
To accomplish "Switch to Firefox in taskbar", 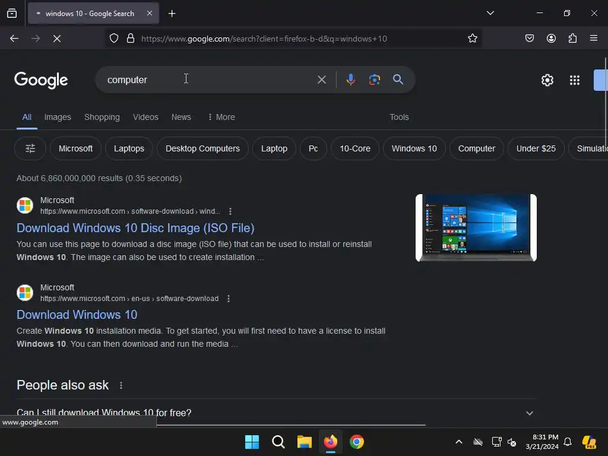I will point(330,442).
